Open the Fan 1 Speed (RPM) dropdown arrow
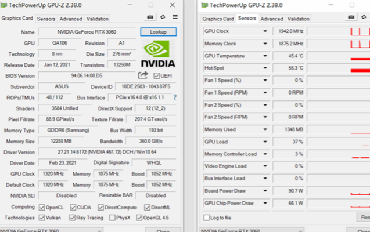 pos(265,93)
